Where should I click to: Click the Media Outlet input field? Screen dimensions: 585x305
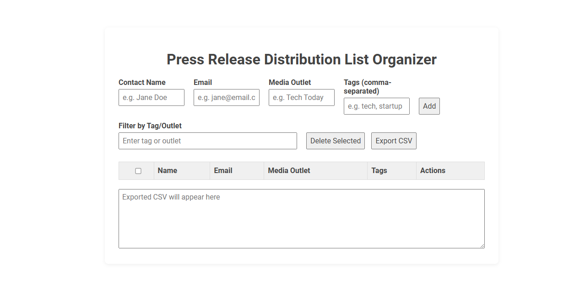tap(301, 97)
